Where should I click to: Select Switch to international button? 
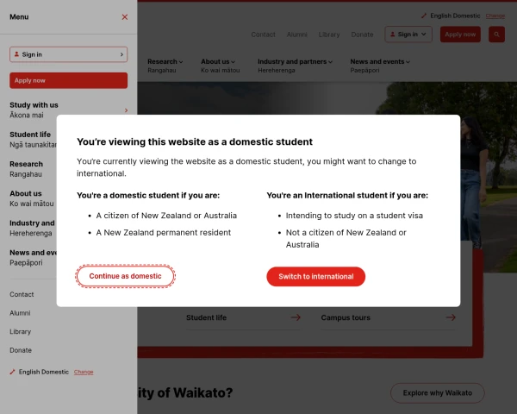[x=316, y=277]
